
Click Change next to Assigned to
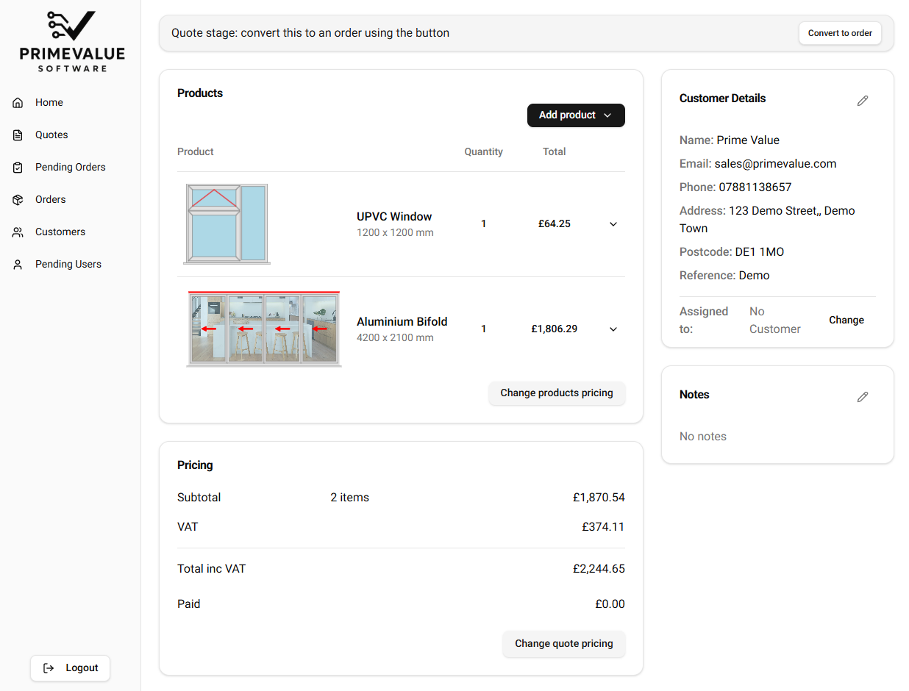pyautogui.click(x=846, y=320)
